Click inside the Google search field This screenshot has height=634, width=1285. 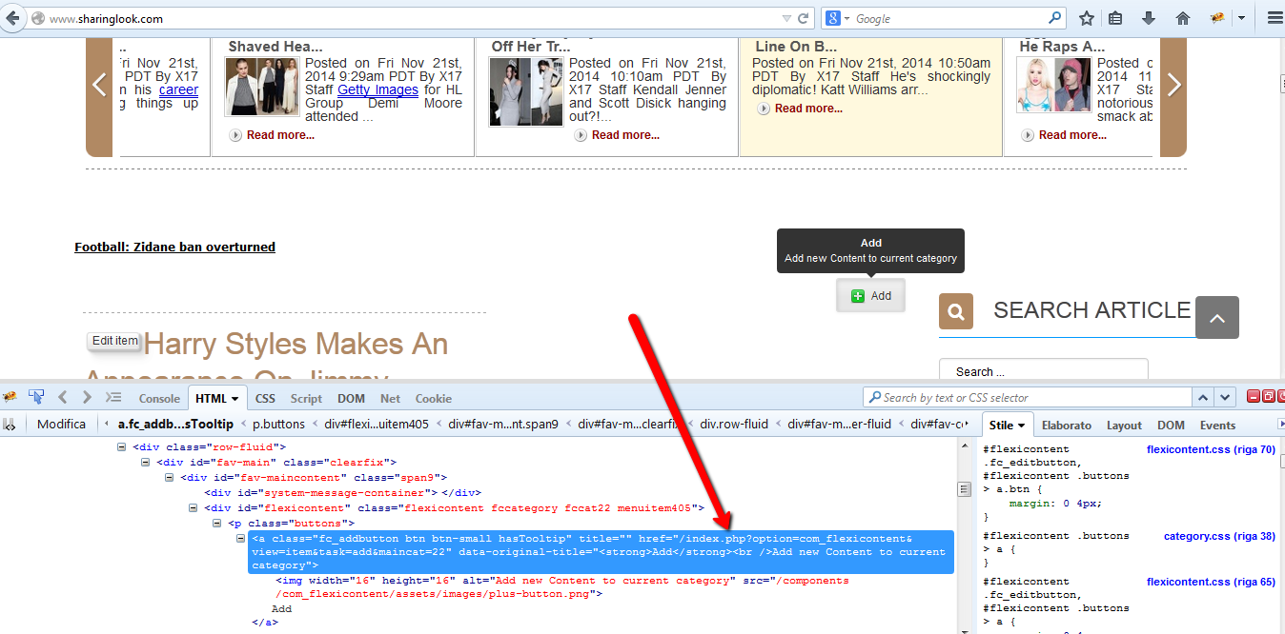tap(949, 18)
